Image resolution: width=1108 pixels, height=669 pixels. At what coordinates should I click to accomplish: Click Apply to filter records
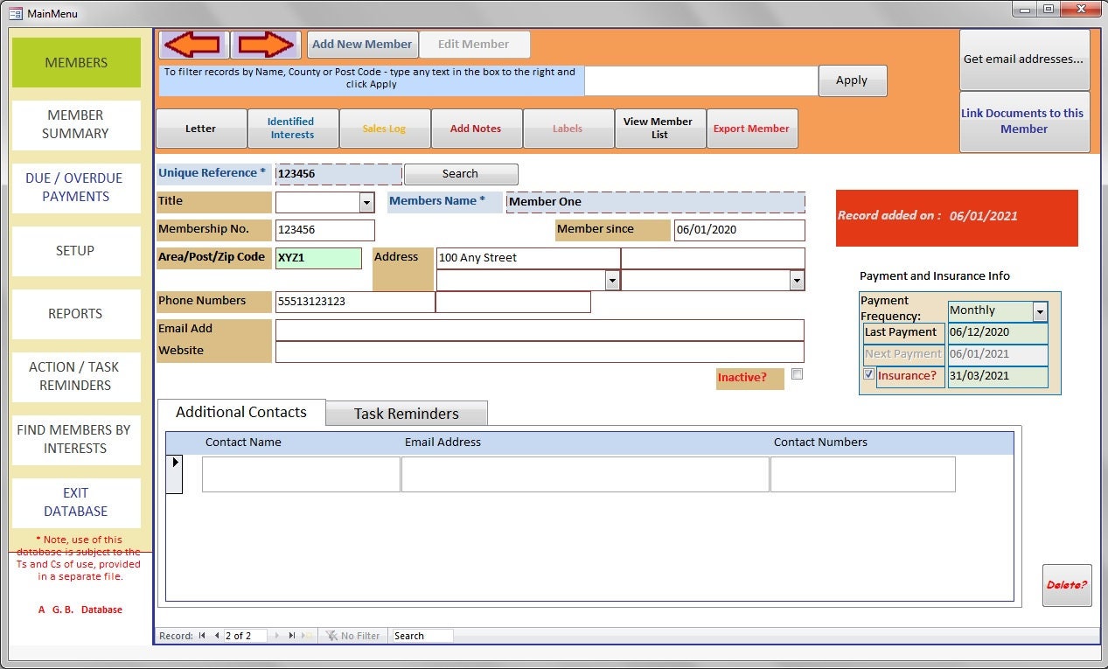click(x=852, y=80)
